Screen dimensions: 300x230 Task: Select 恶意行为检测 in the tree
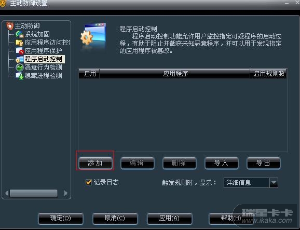point(43,67)
